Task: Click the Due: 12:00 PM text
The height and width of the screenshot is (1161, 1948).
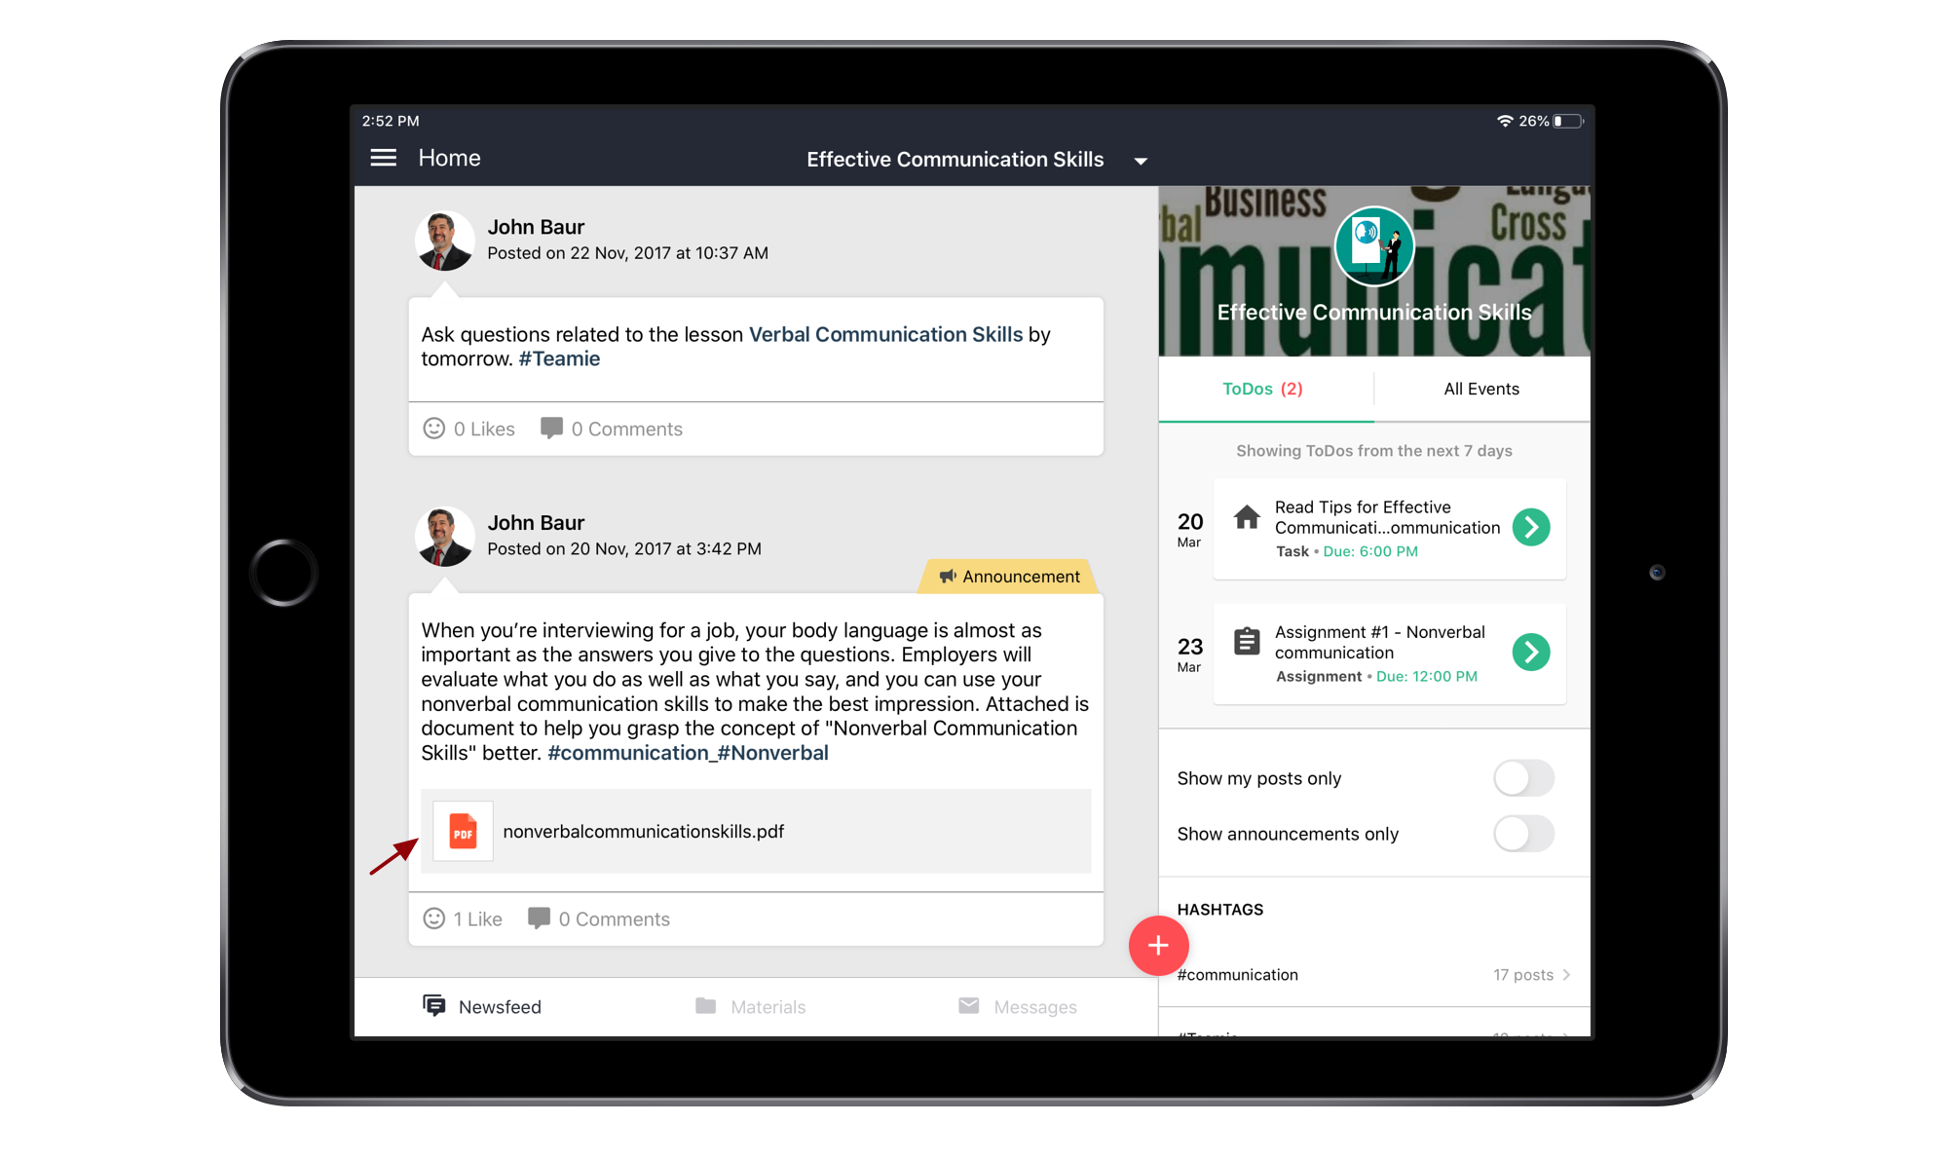Action: pyautogui.click(x=1426, y=676)
